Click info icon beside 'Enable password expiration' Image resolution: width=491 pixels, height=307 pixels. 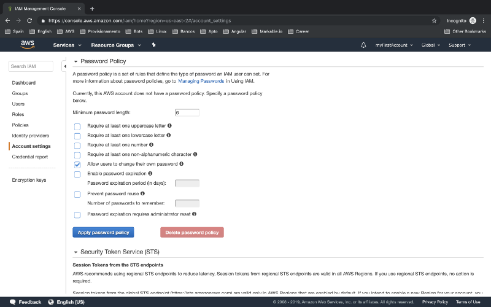click(150, 173)
